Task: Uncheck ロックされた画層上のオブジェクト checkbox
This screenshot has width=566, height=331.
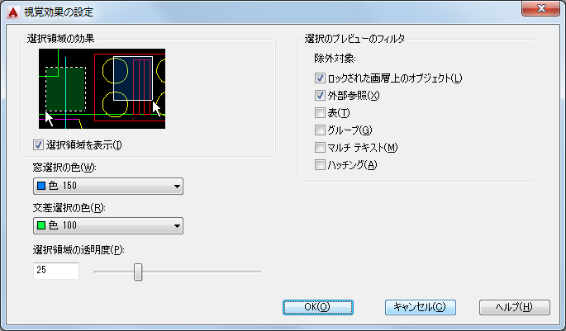Action: [x=320, y=78]
